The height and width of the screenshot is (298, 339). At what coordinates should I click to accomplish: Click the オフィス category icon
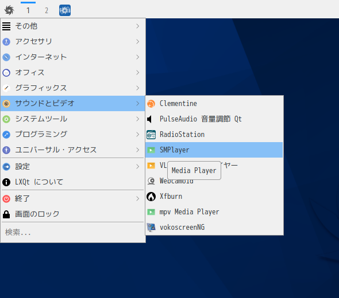[x=6, y=73]
